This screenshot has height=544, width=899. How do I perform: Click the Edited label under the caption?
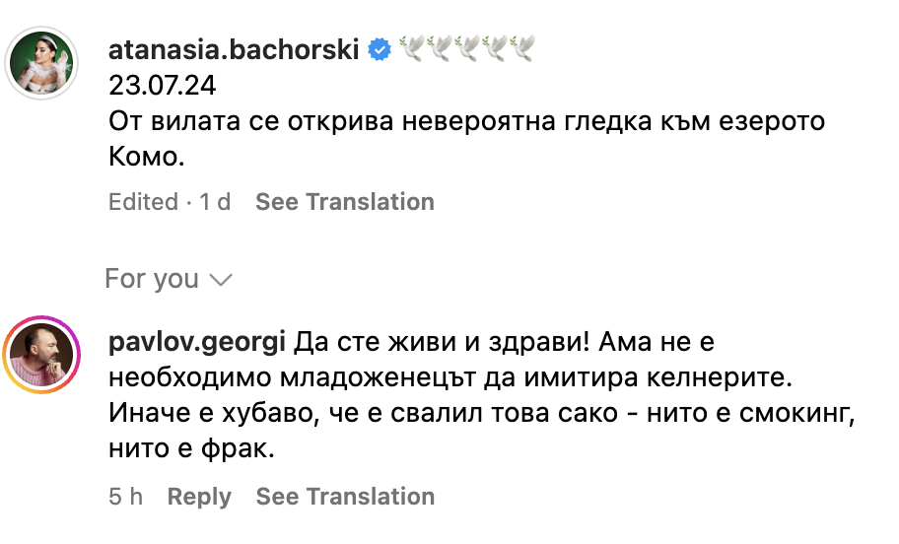click(x=143, y=202)
